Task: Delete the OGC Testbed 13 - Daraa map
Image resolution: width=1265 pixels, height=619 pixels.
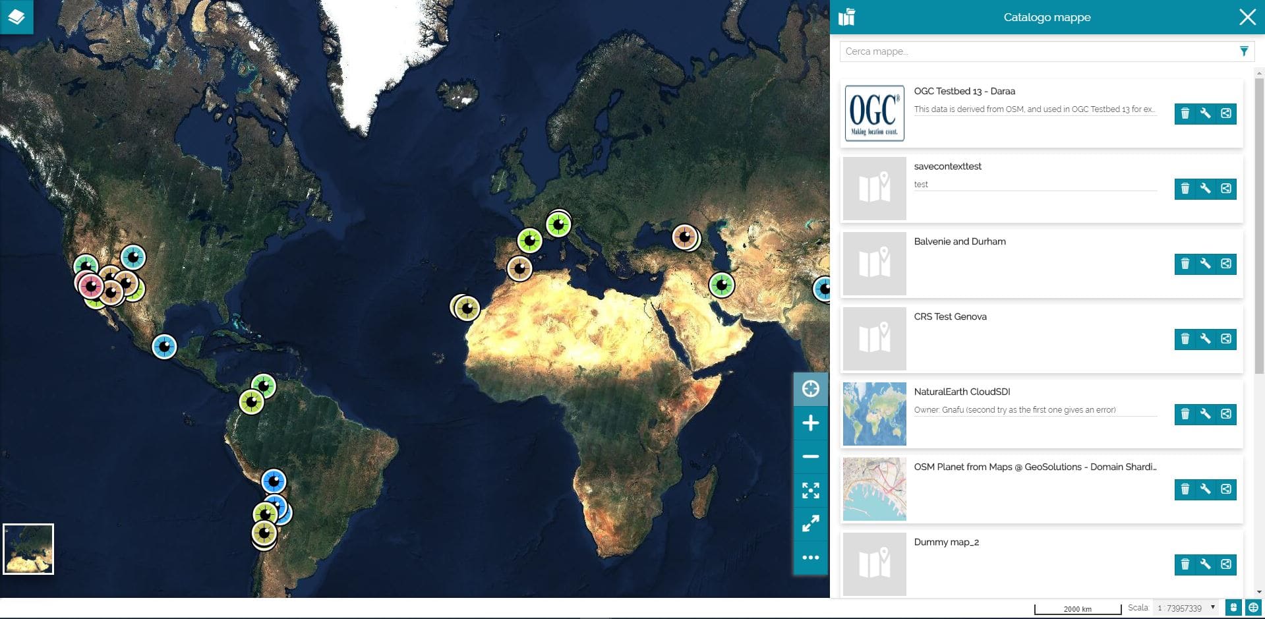Action: 1185,113
